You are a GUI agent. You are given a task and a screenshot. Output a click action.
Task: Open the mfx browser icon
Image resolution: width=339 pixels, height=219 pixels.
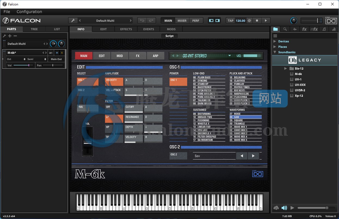[x=314, y=29]
